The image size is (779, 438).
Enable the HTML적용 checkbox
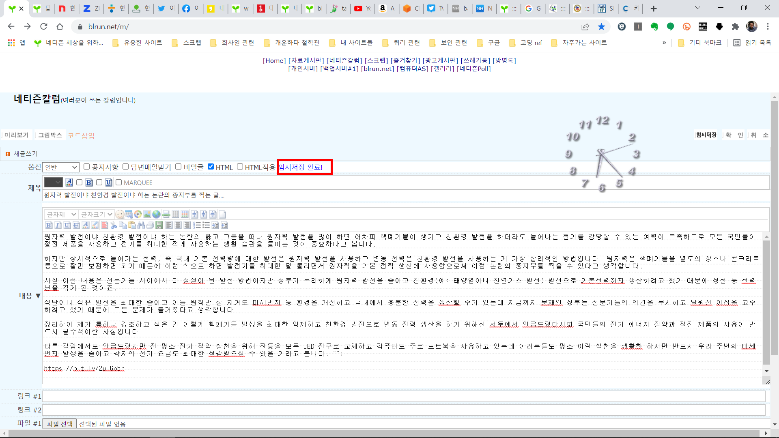240,167
